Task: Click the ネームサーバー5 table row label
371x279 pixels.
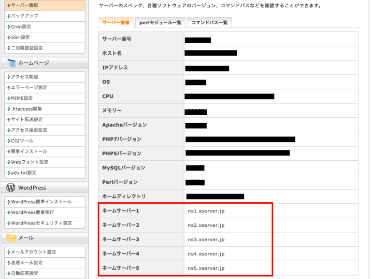Action: point(121,268)
